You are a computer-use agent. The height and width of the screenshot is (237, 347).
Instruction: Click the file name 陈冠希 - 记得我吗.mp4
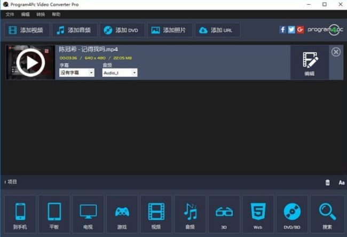point(88,49)
